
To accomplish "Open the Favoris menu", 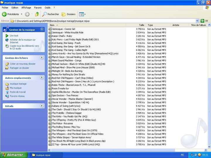I will pyautogui.click(x=38, y=8).
